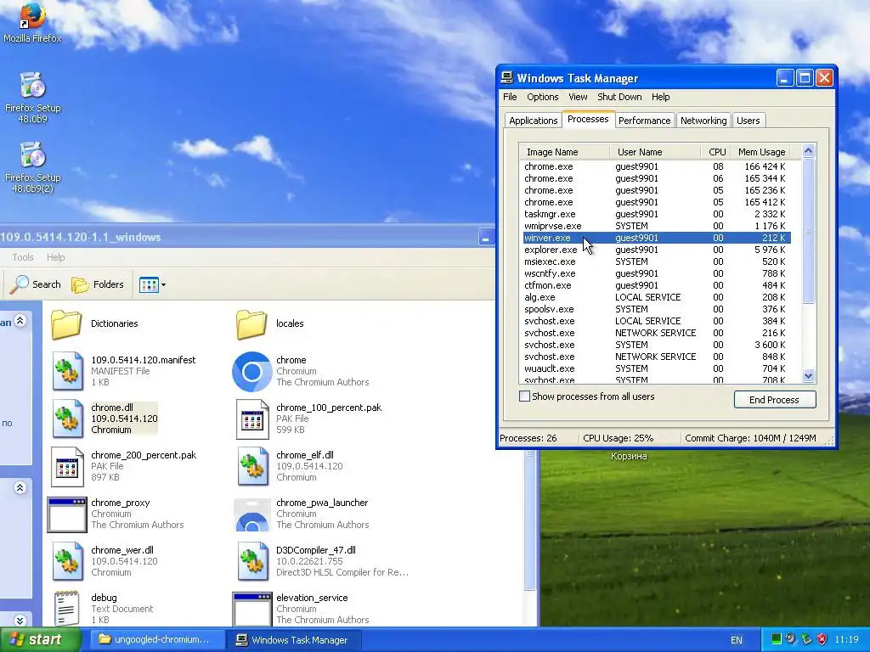Click the EN language indicator in taskbar

pos(737,640)
